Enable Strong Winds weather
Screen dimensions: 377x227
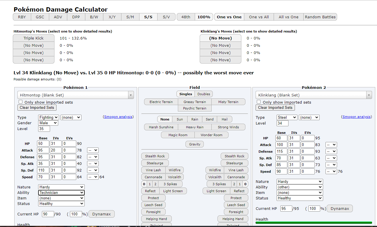click(x=229, y=127)
